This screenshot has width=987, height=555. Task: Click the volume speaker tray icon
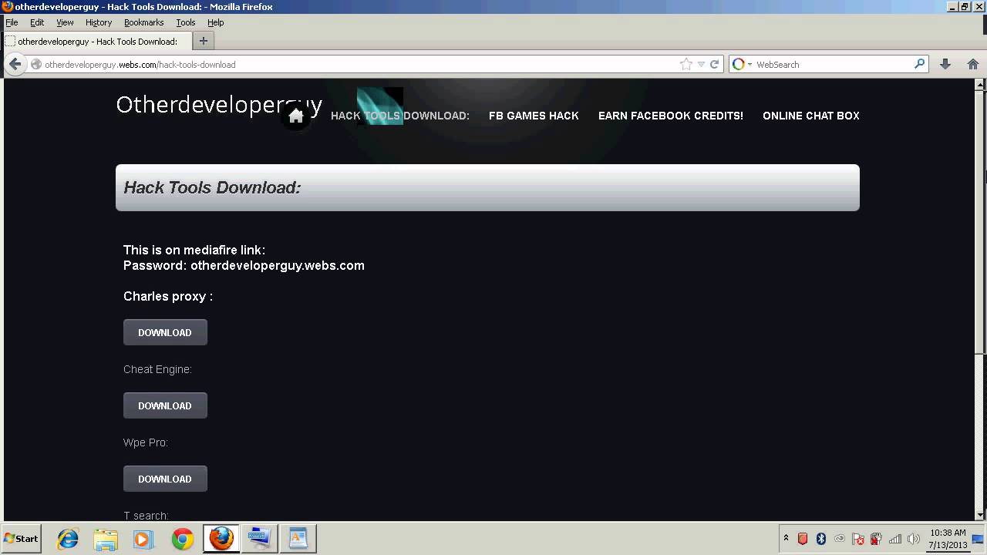coord(914,539)
